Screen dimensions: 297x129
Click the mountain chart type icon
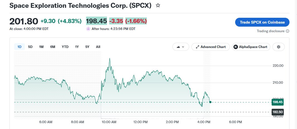tap(178, 47)
